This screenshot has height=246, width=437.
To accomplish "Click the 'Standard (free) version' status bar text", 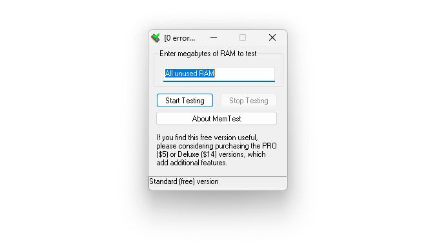I will tap(184, 181).
